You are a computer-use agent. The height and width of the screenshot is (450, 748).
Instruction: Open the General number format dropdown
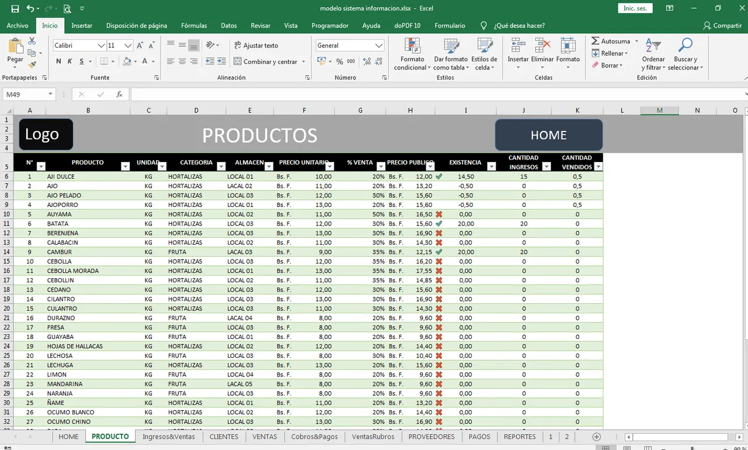[x=379, y=45]
